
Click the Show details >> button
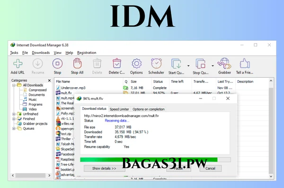click(x=104, y=169)
